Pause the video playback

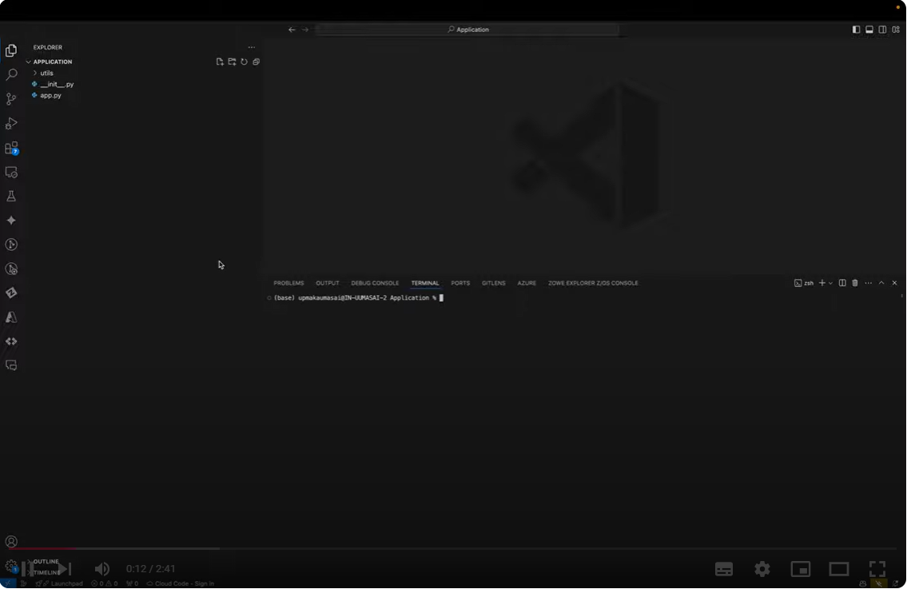tap(26, 569)
